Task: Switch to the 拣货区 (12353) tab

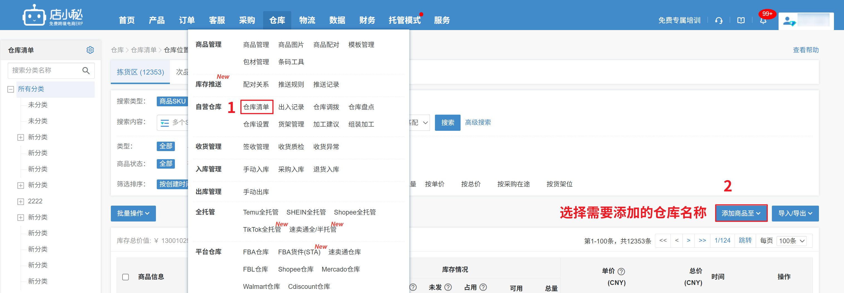Action: [140, 72]
